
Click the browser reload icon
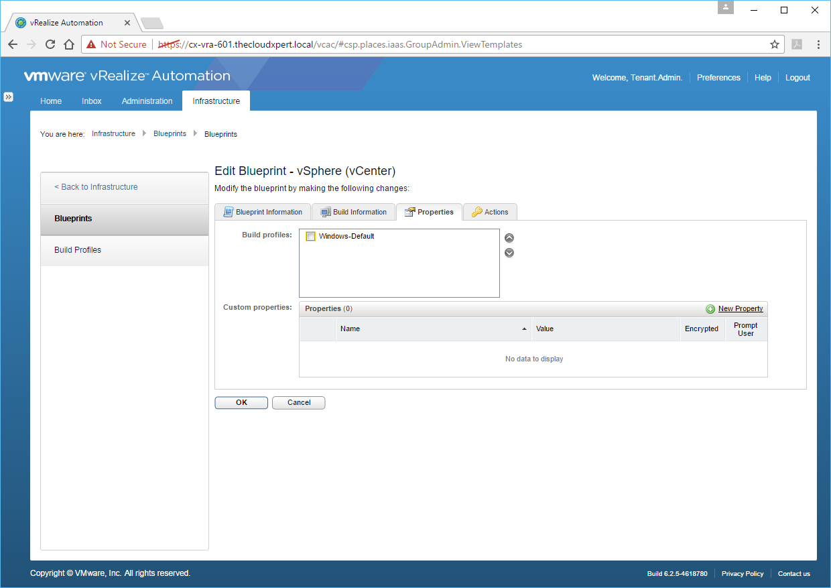pyautogui.click(x=50, y=44)
